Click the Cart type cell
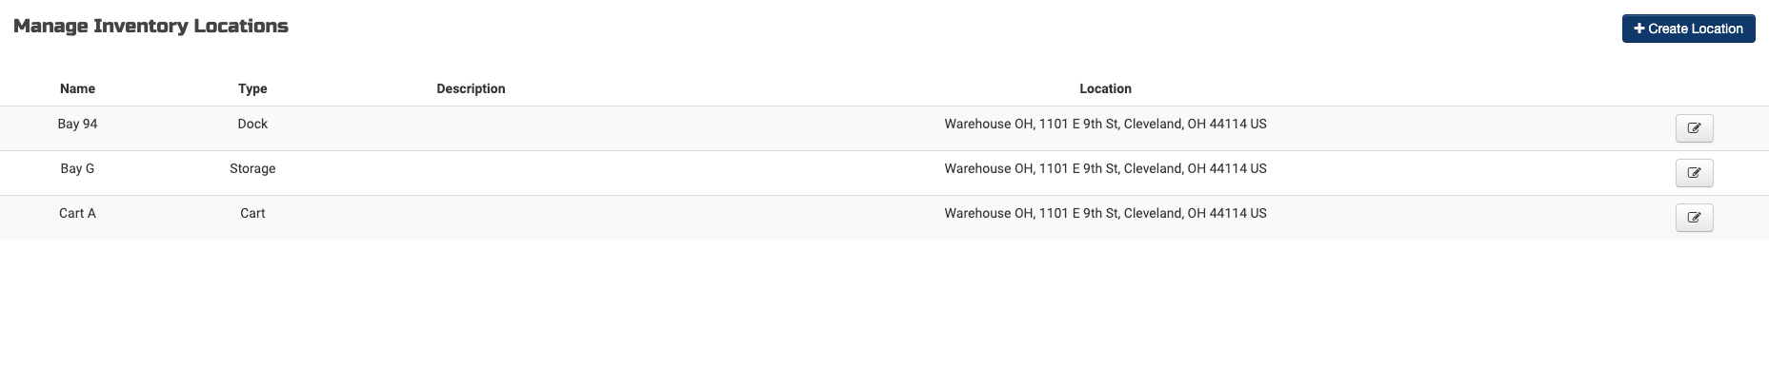Image resolution: width=1769 pixels, height=367 pixels. click(x=252, y=213)
